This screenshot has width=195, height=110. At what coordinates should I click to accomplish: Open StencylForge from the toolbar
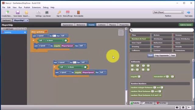[x=68, y=13]
